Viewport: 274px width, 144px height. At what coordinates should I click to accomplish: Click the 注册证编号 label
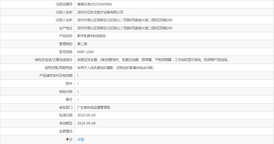click(64, 4)
